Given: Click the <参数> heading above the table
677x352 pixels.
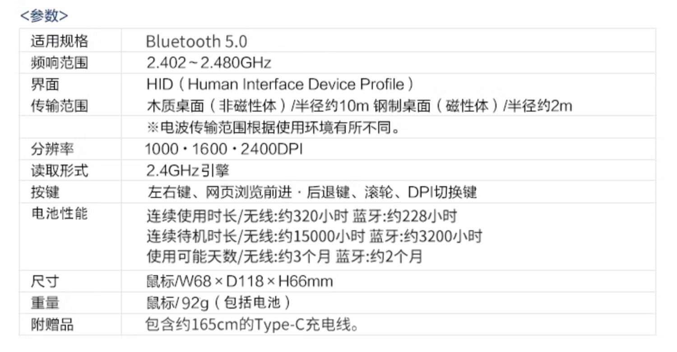Looking at the screenshot, I should coord(44,16).
